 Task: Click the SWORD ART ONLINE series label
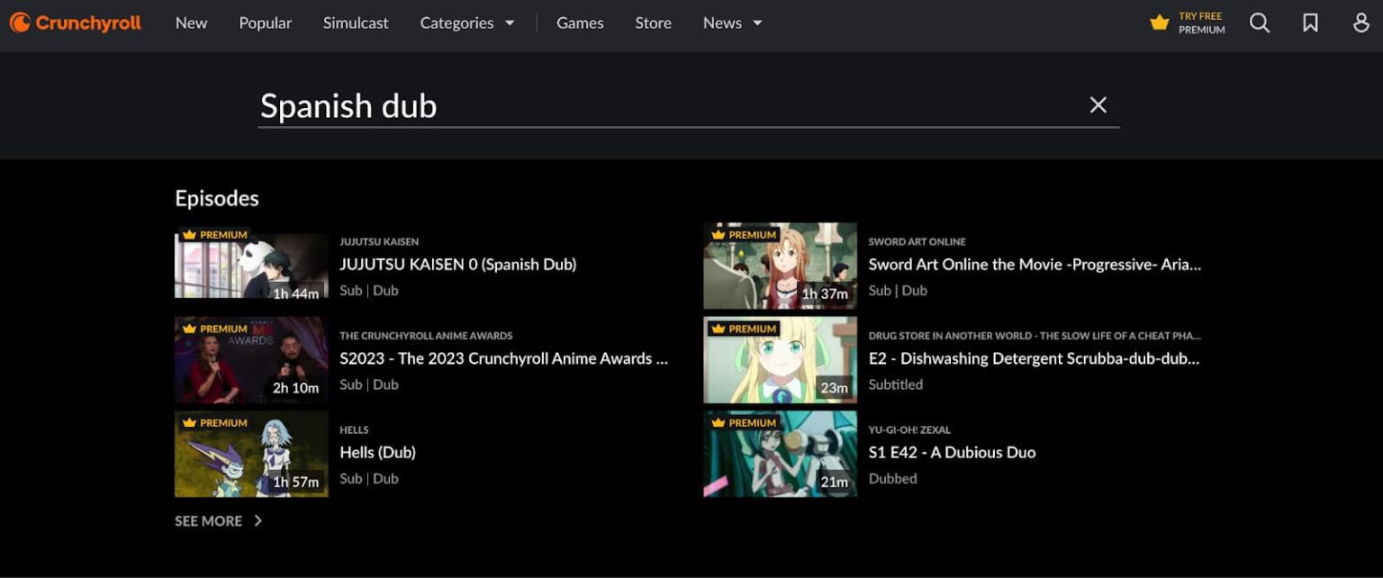click(917, 241)
